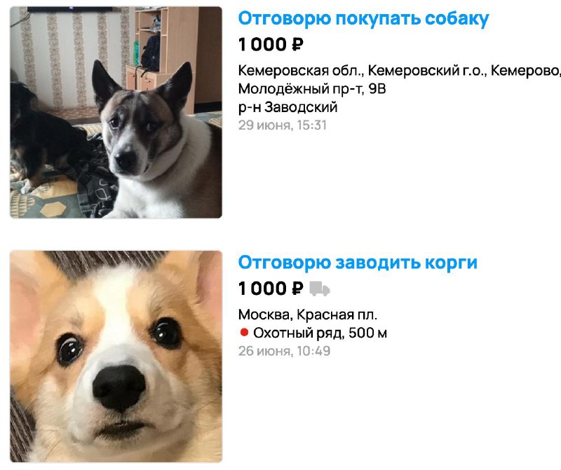Click the 1 000 ₽ price of the corgi listing
Viewport: 561px width, 470px height.
click(271, 289)
